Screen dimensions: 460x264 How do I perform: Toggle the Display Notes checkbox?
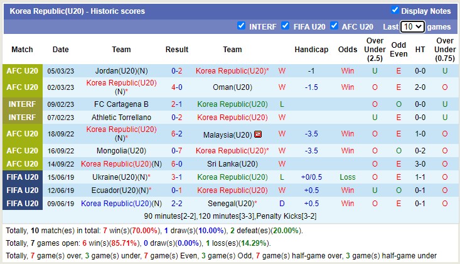coord(395,10)
